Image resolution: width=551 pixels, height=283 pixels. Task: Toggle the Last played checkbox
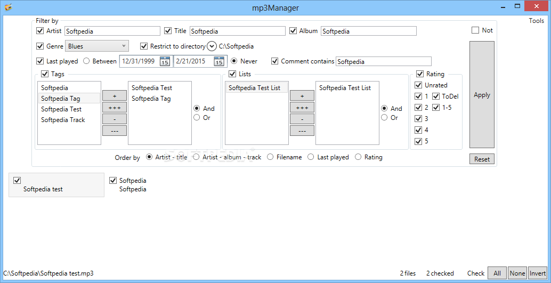point(40,61)
